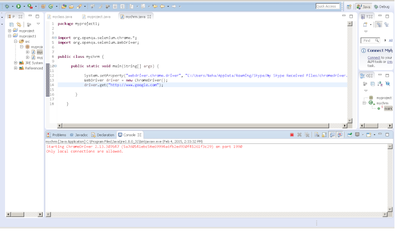Click the Sort alphabetically icon in Outline
This screenshot has height=239, width=402.
[x=380, y=84]
